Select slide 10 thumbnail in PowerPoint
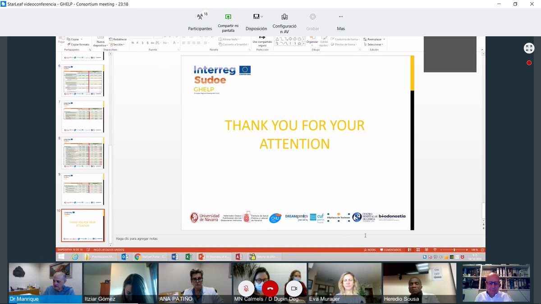 click(83, 225)
